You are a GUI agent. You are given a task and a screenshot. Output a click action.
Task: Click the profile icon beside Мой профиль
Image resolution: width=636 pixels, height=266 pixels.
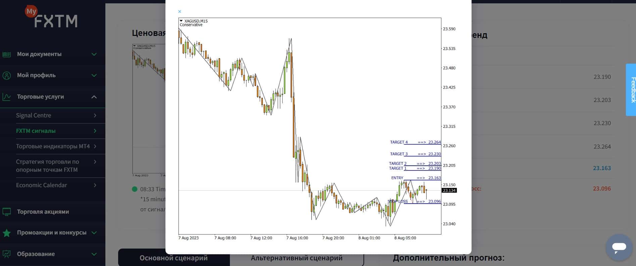(x=7, y=75)
